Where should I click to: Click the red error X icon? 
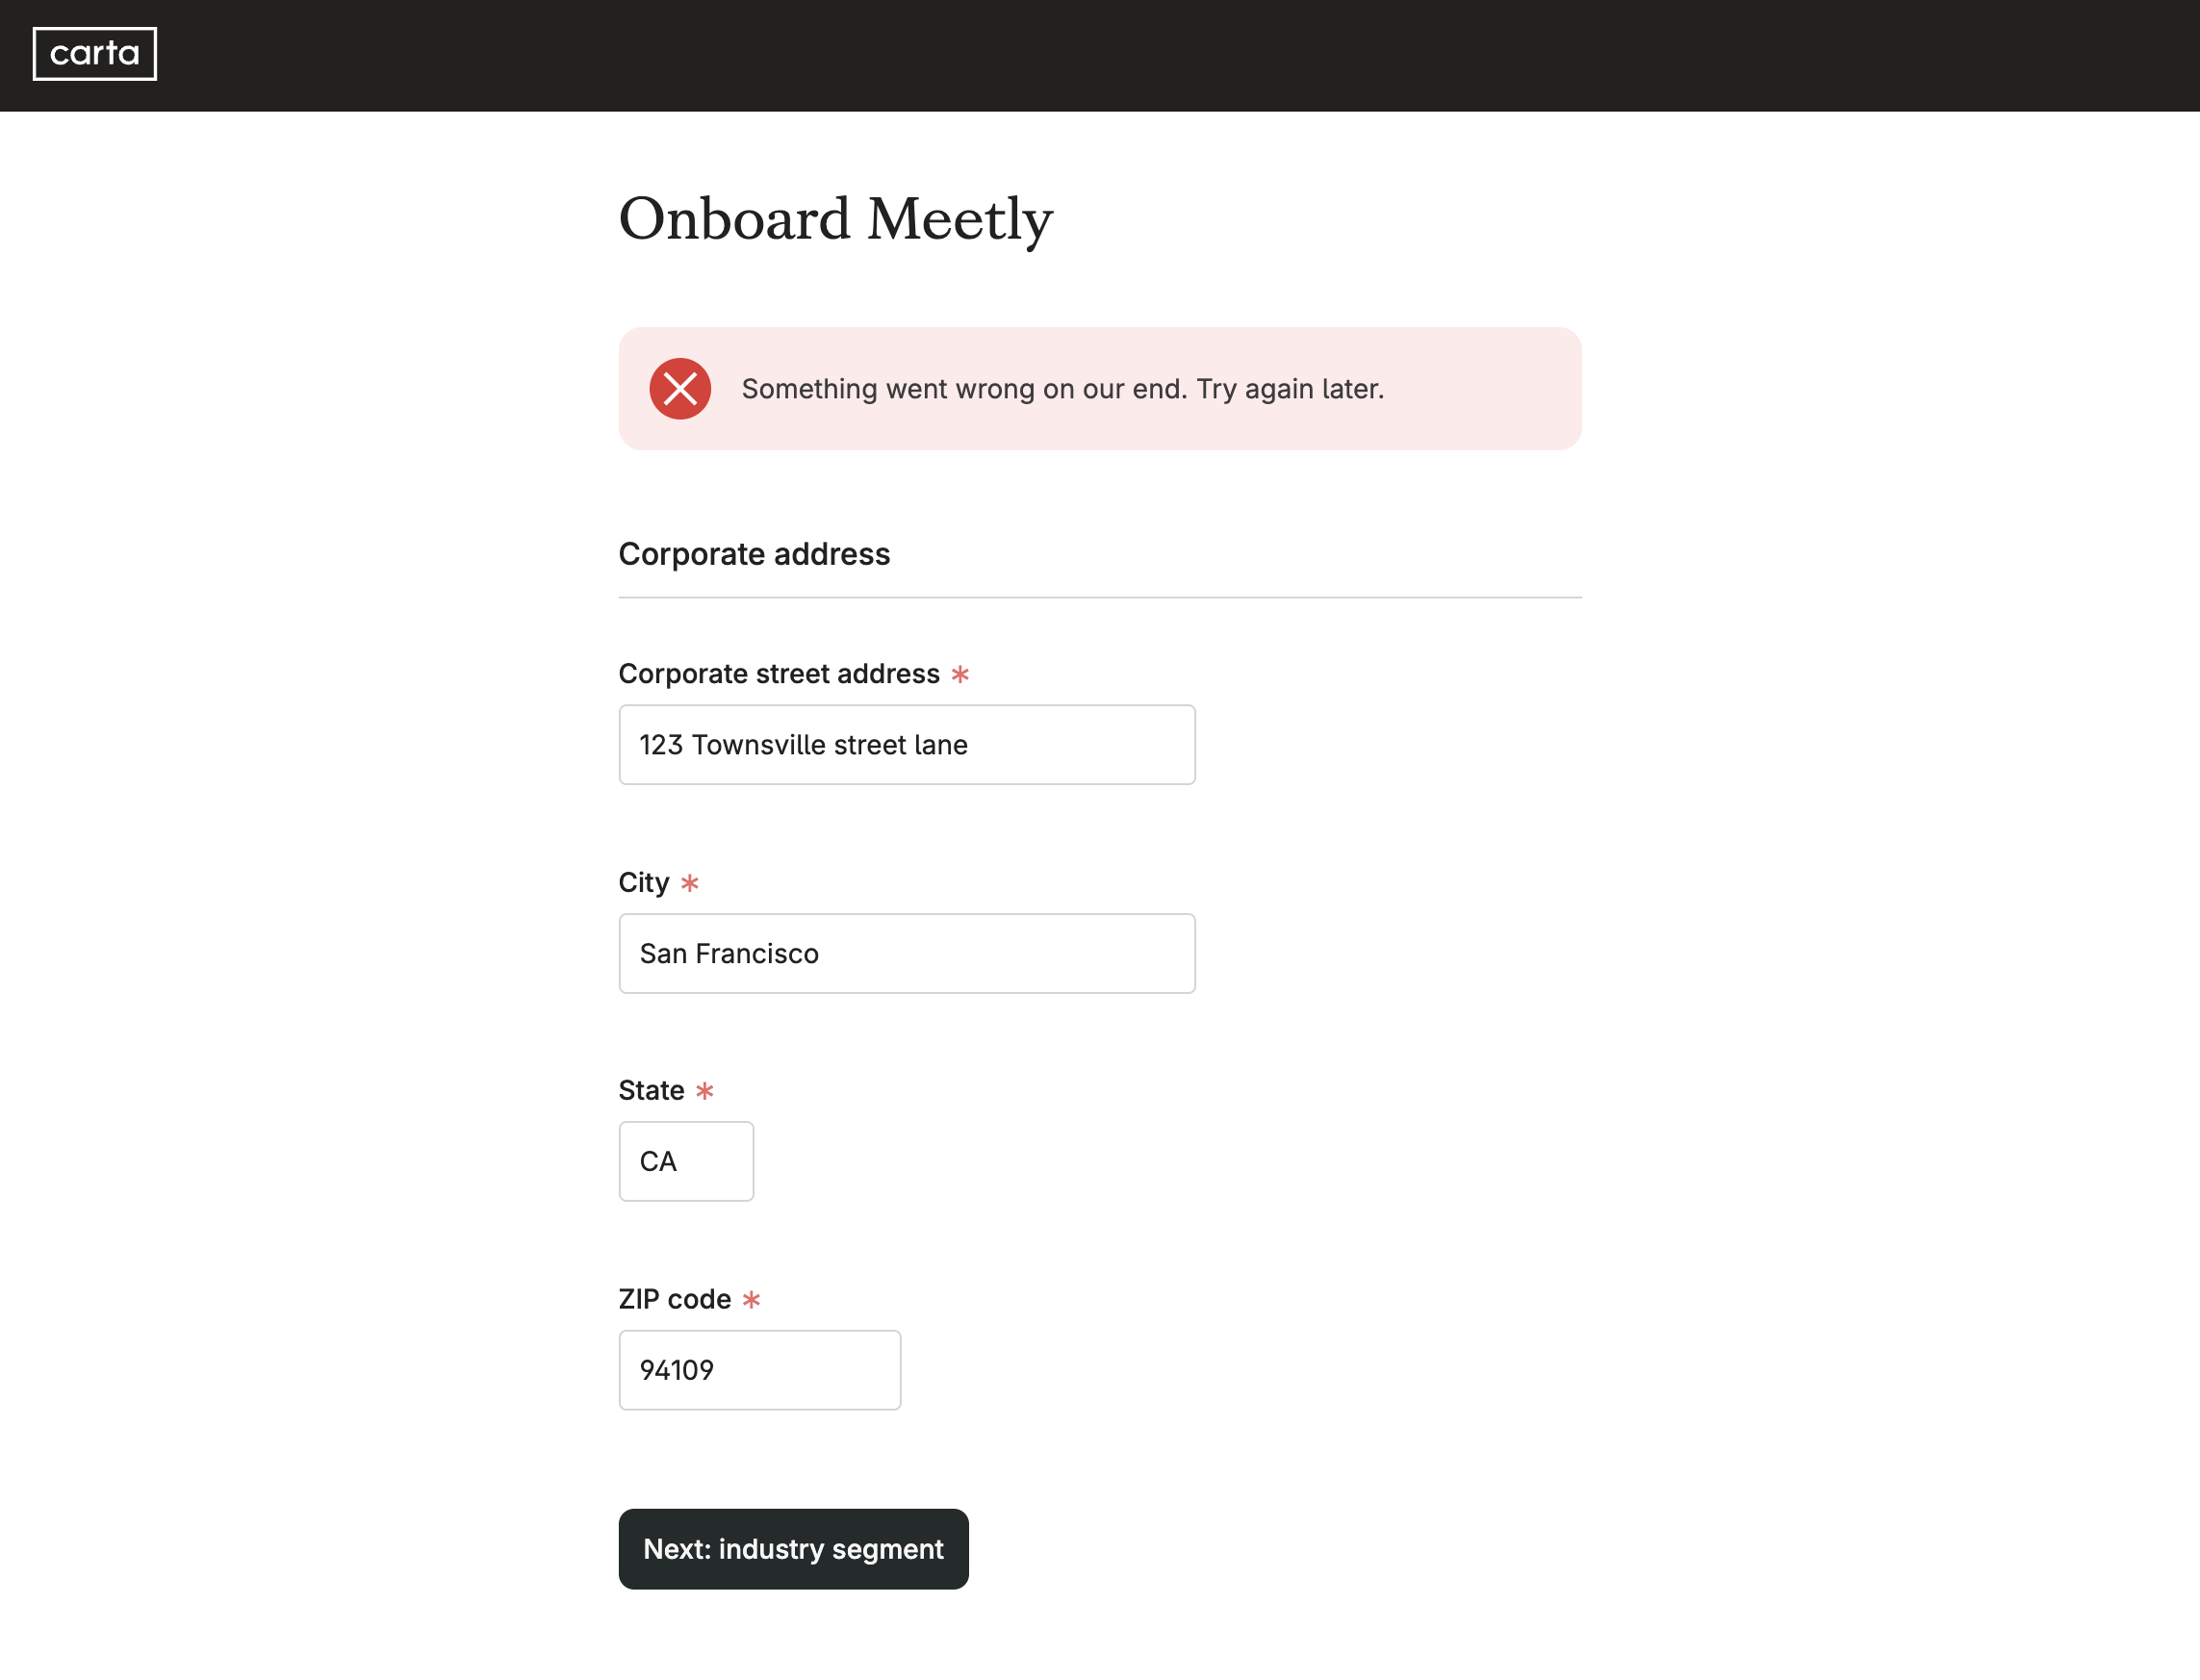pyautogui.click(x=680, y=388)
